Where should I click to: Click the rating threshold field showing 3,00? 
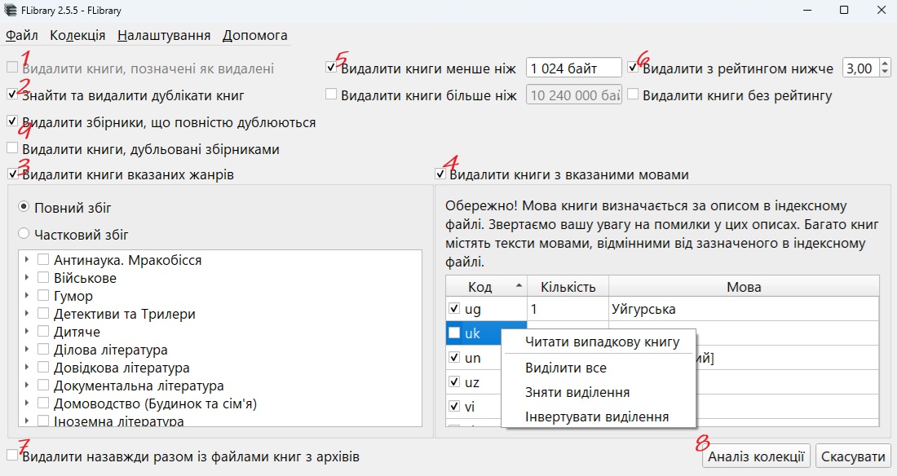click(861, 68)
